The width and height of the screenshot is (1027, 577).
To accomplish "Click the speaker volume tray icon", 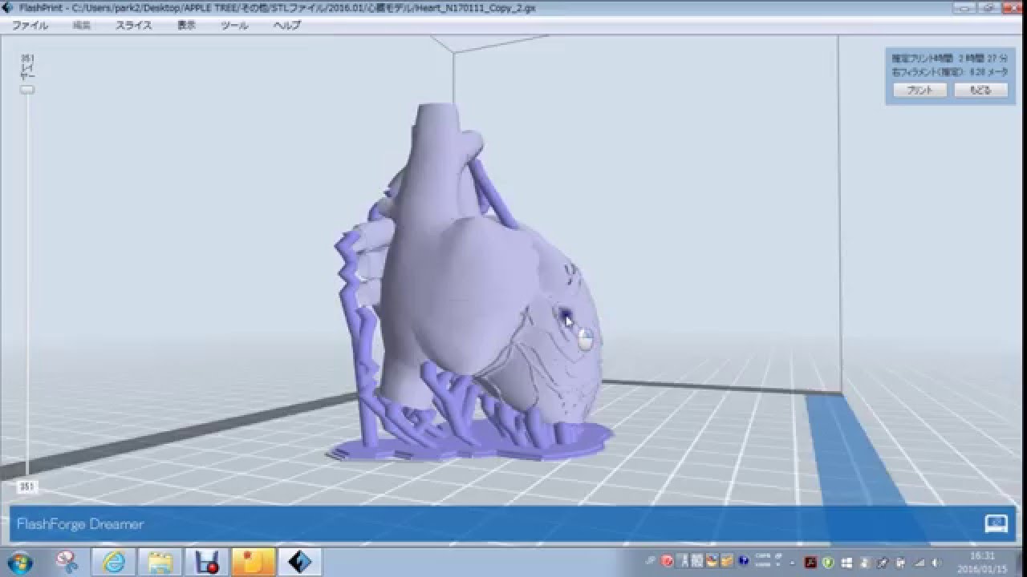I will click(936, 563).
